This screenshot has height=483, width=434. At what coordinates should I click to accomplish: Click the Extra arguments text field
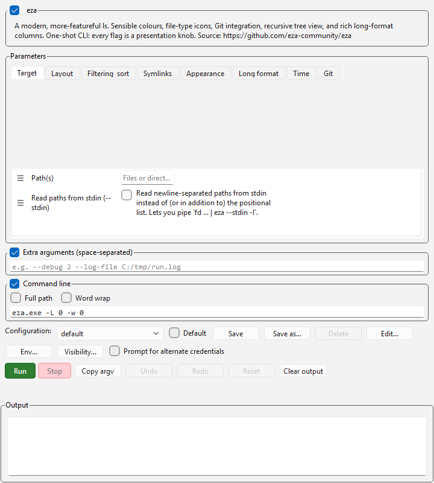[x=217, y=266]
